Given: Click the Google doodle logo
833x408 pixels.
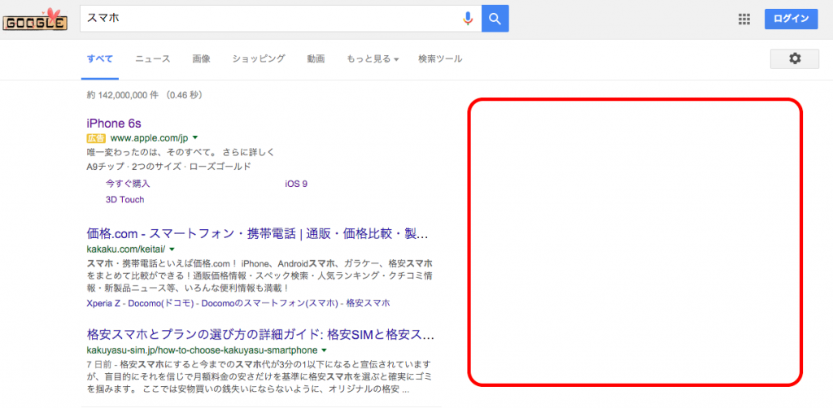Looking at the screenshot, I should 35,20.
